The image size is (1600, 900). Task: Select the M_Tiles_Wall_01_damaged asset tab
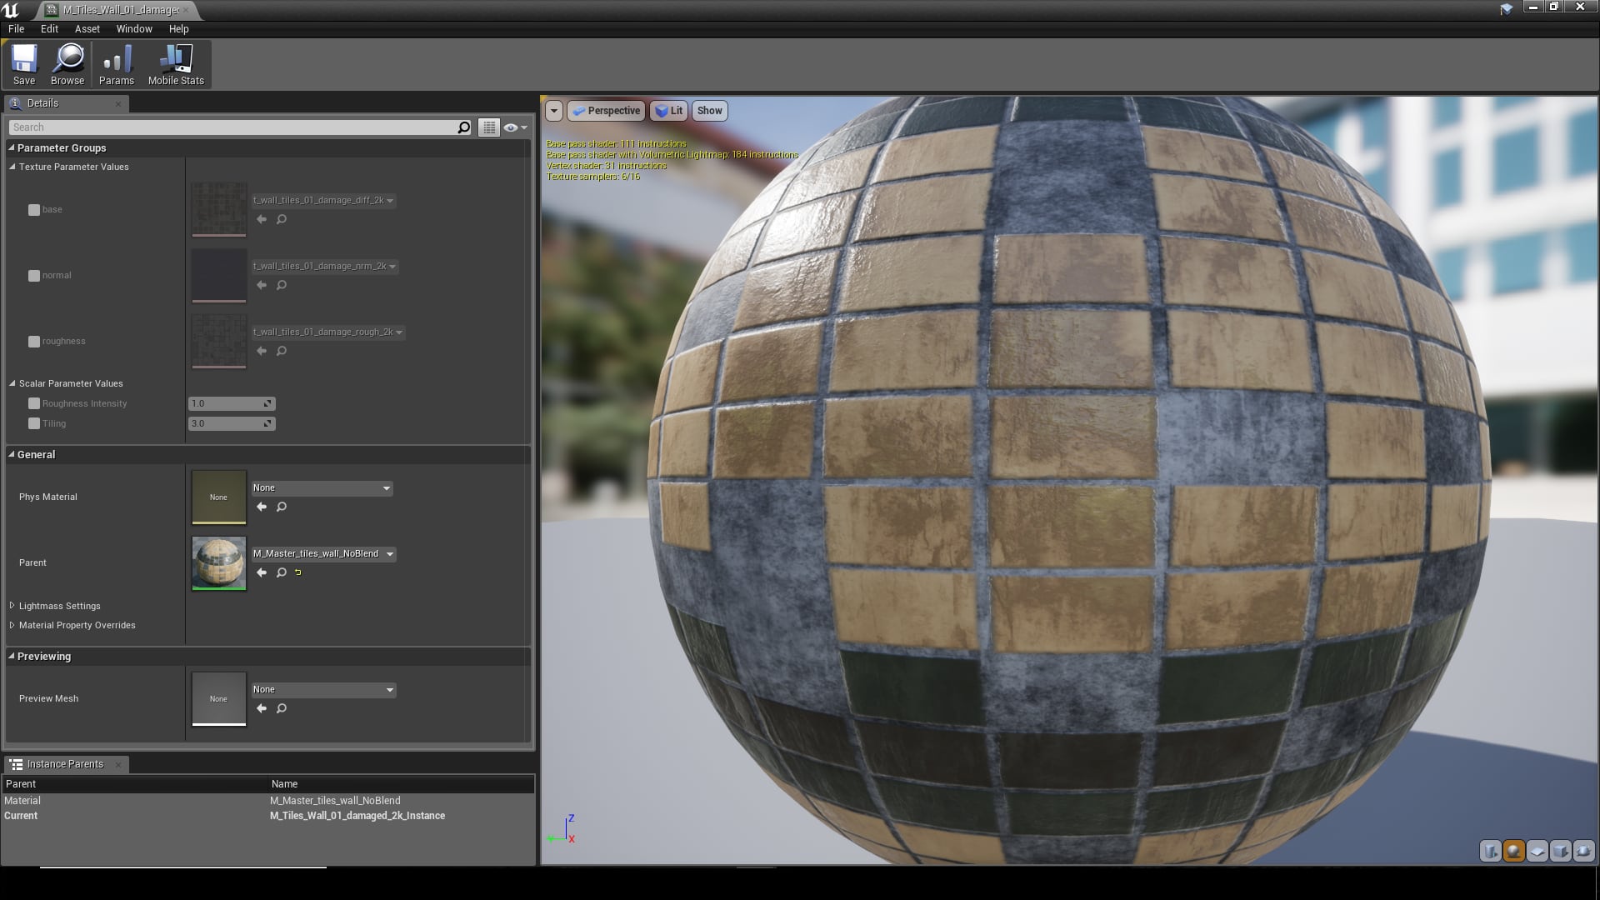coord(117,10)
